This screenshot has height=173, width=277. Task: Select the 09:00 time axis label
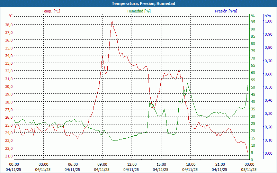(x=102, y=164)
